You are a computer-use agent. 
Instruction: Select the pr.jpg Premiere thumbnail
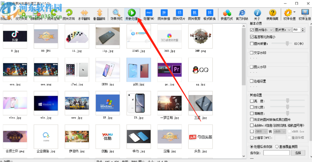pos(169,70)
